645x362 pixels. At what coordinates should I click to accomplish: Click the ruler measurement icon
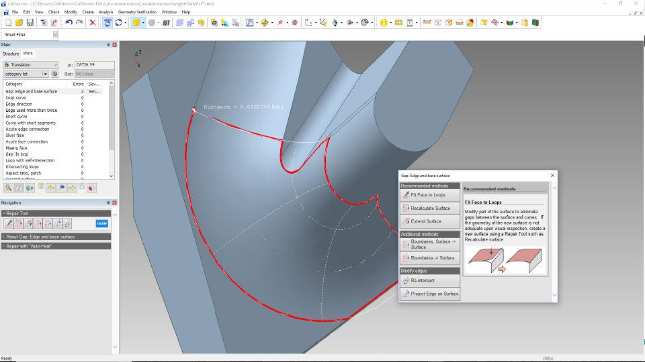(x=427, y=23)
